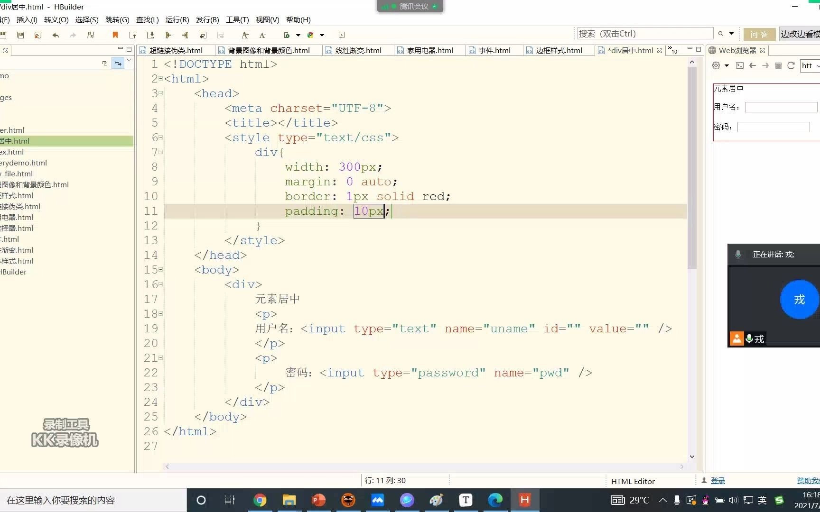Open File Explorer from the taskbar
Viewport: 820px width, 512px height.
[289, 500]
